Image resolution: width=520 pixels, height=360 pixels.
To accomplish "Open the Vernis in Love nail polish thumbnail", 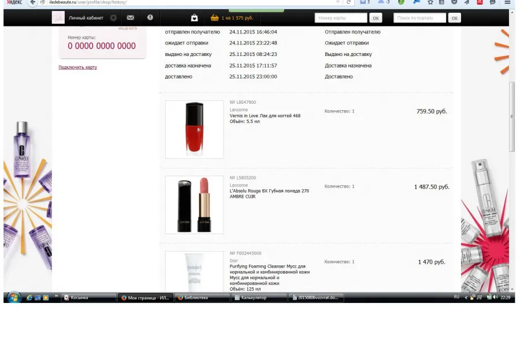I will [x=194, y=129].
